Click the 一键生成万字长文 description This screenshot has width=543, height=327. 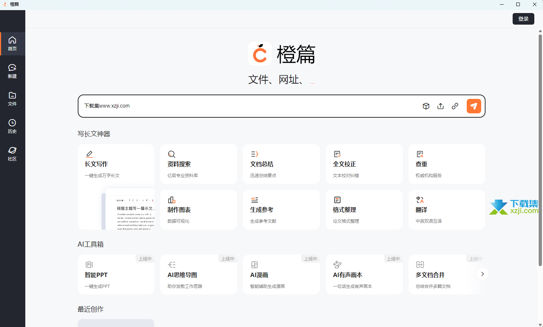pos(102,176)
